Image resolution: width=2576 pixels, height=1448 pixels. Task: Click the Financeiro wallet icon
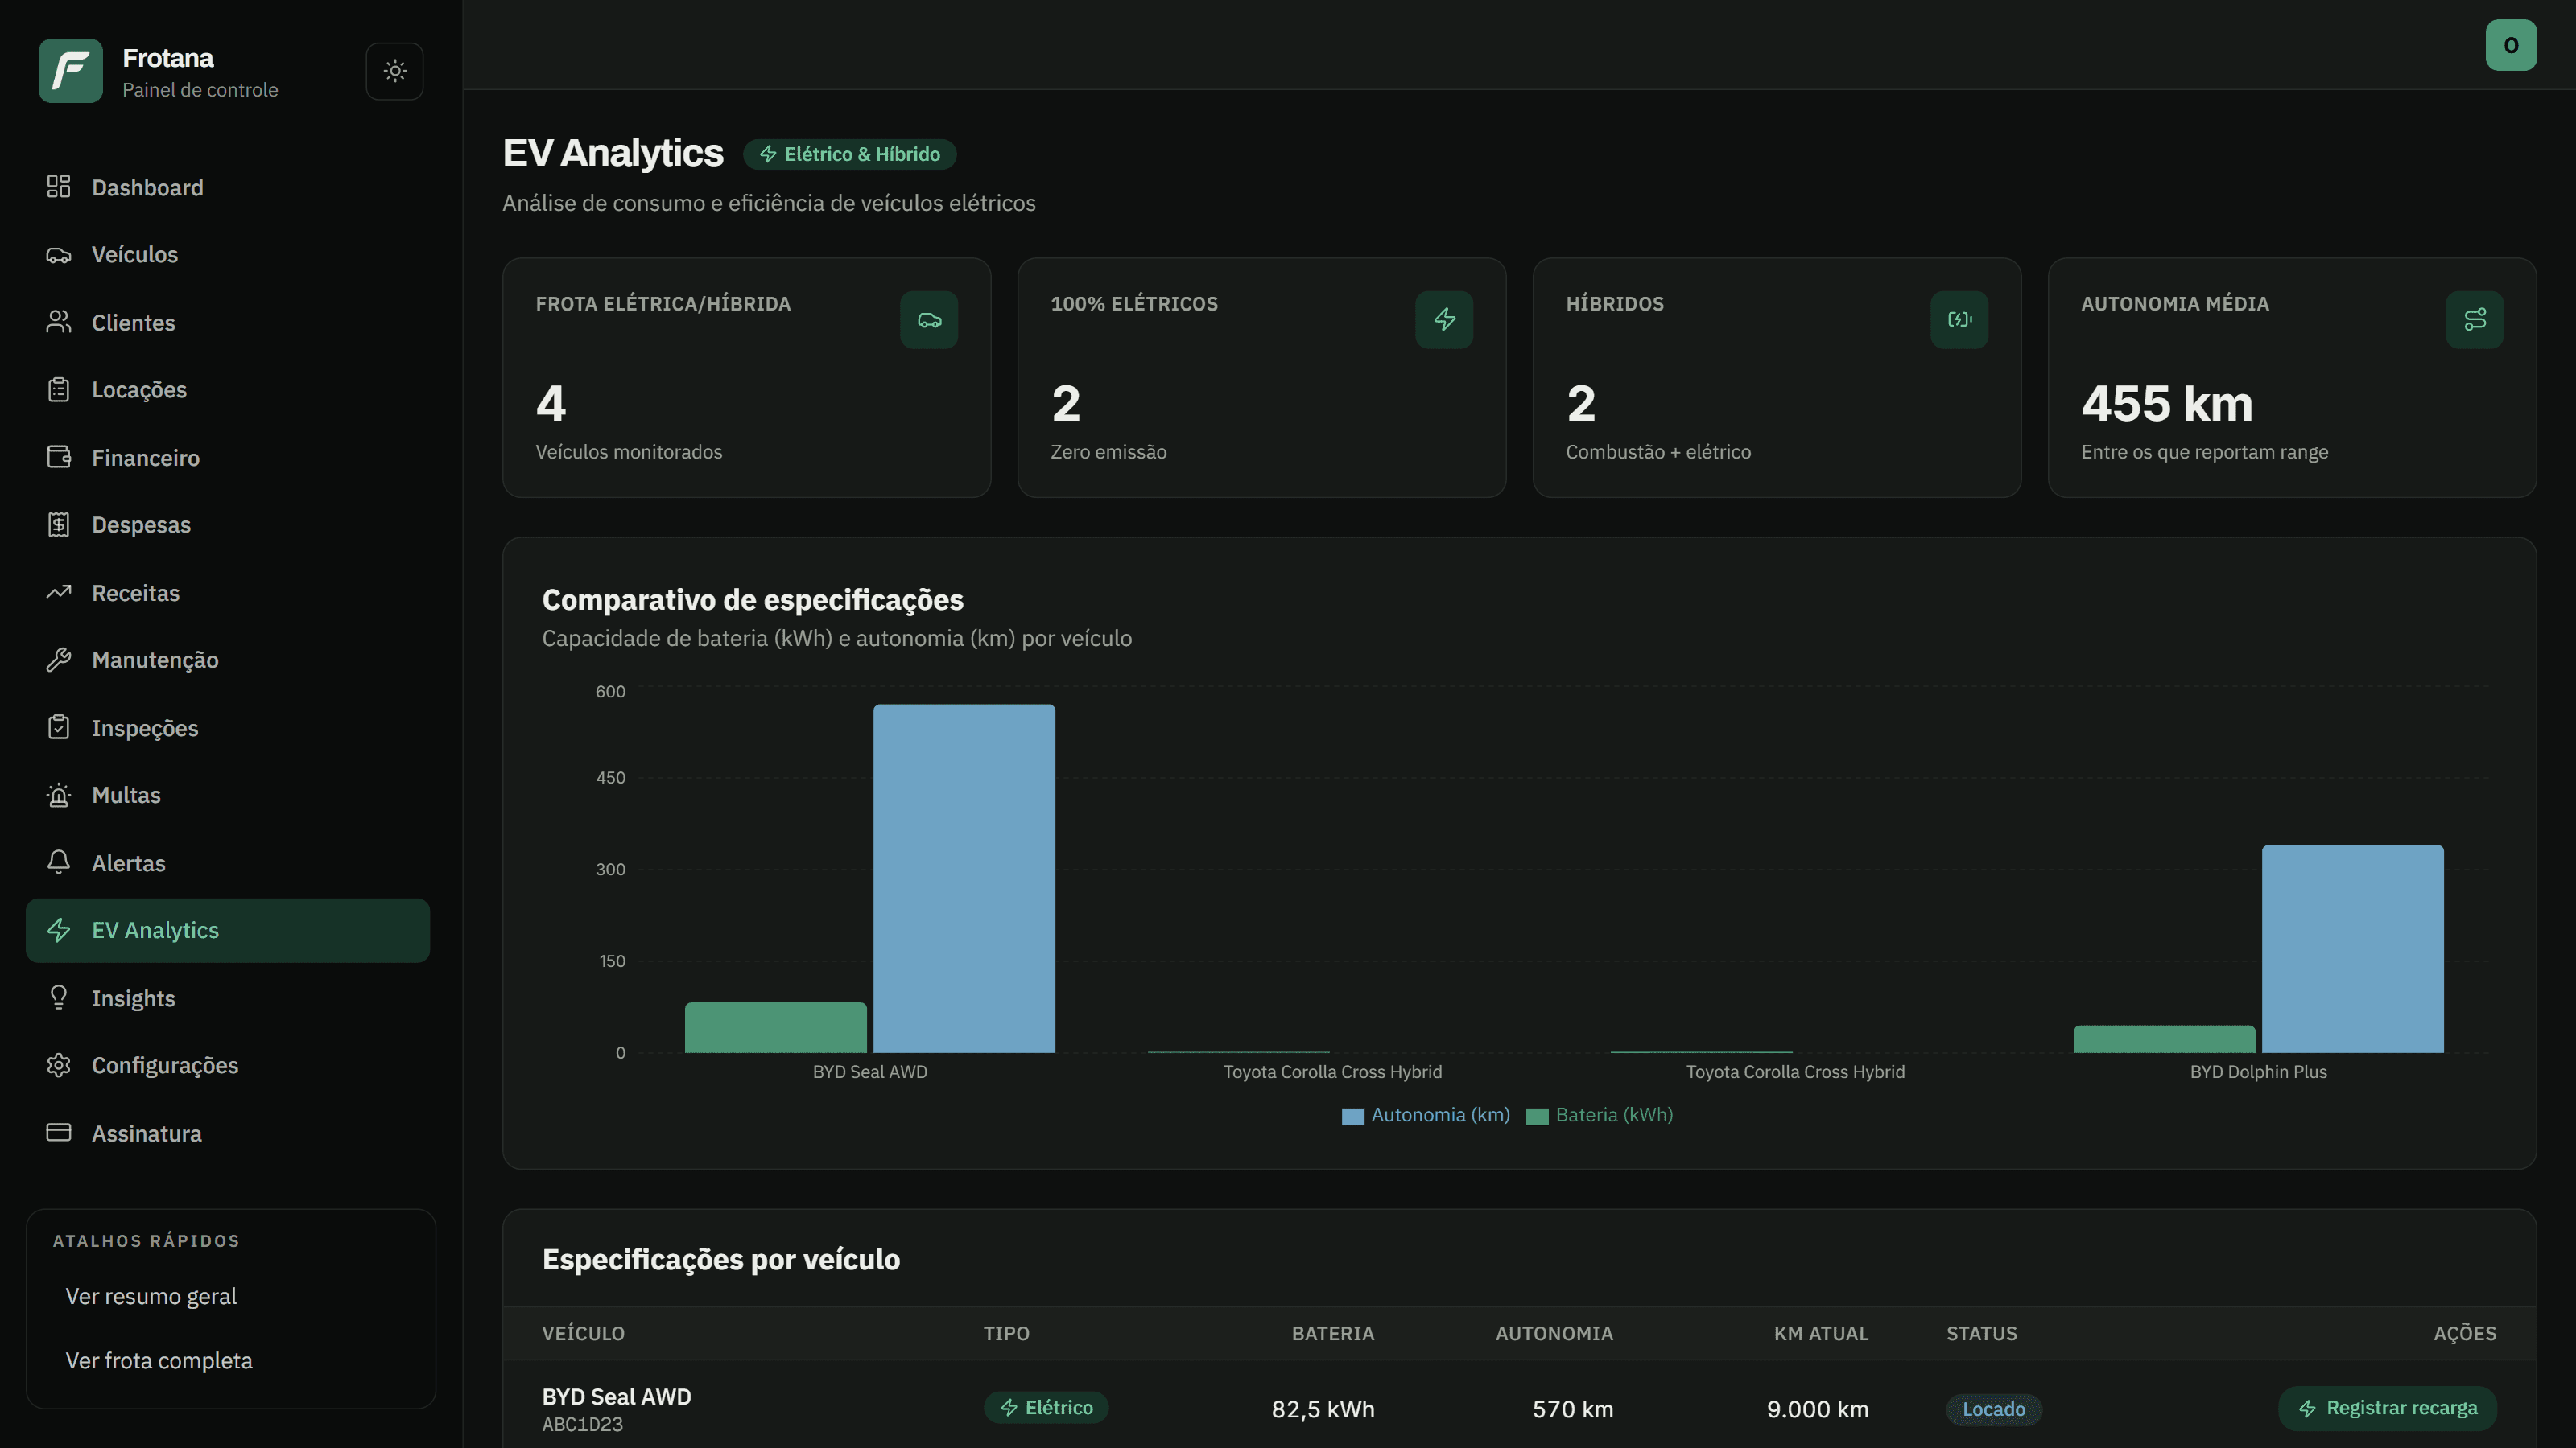point(59,457)
